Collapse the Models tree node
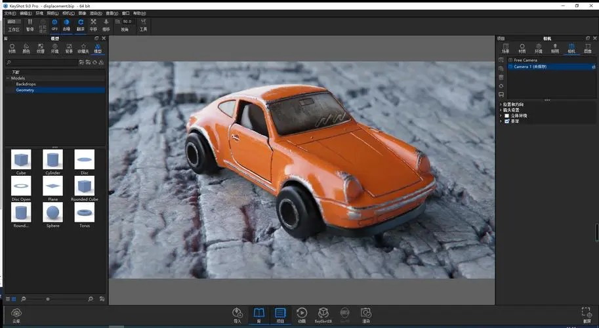Viewport: 599px width, 328px height. tap(8, 78)
